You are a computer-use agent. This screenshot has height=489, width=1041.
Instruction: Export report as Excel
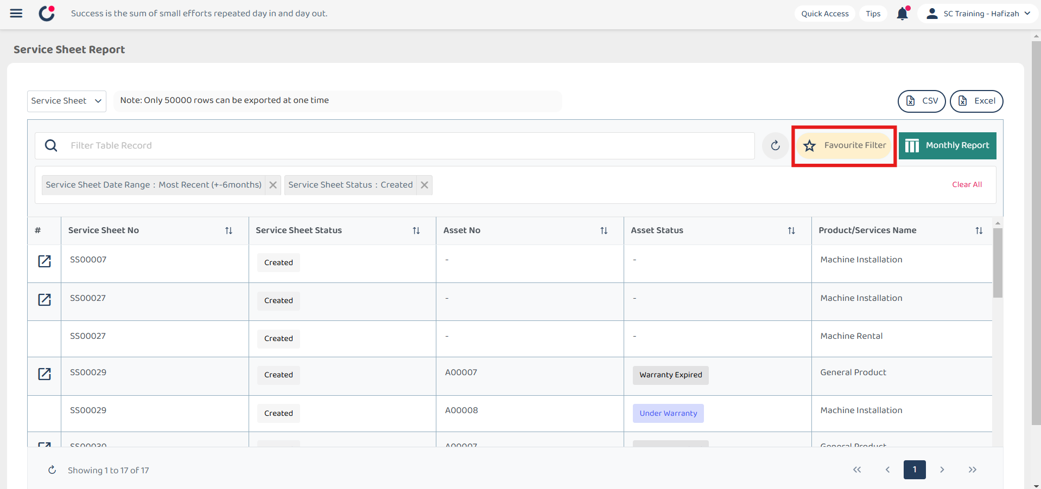point(976,101)
